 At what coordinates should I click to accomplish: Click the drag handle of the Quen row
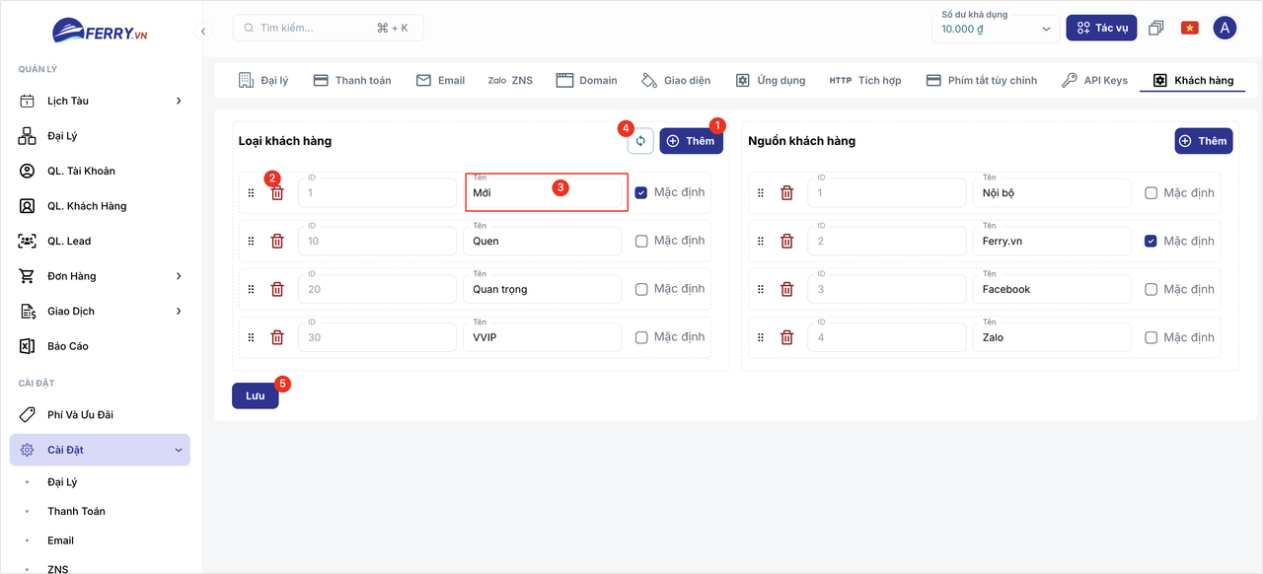pos(251,241)
